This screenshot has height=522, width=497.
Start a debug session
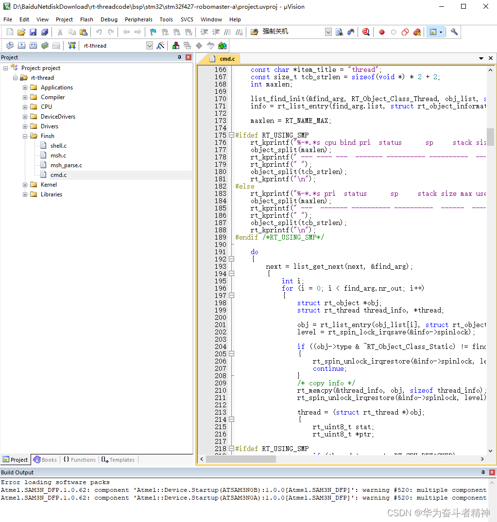365,32
